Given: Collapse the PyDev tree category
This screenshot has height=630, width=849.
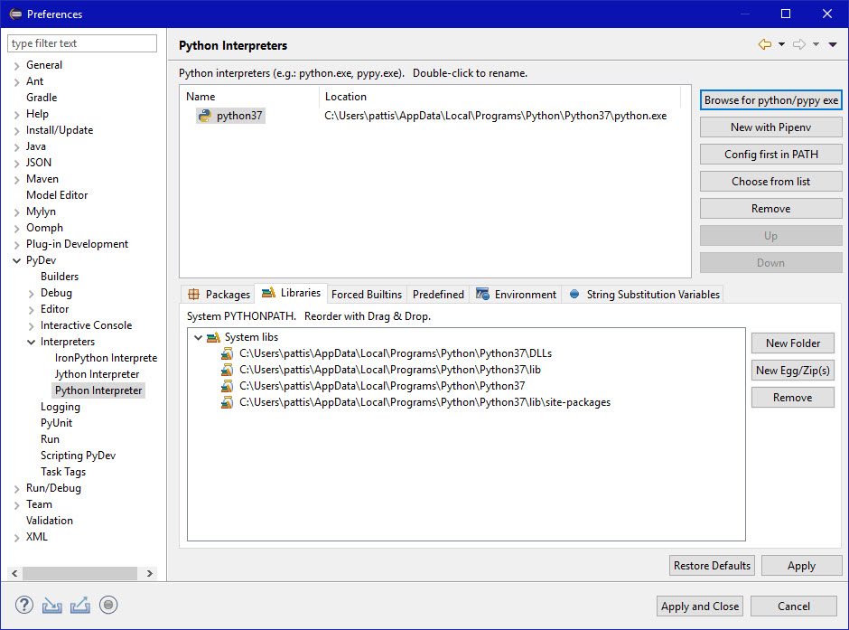Looking at the screenshot, I should (x=16, y=260).
